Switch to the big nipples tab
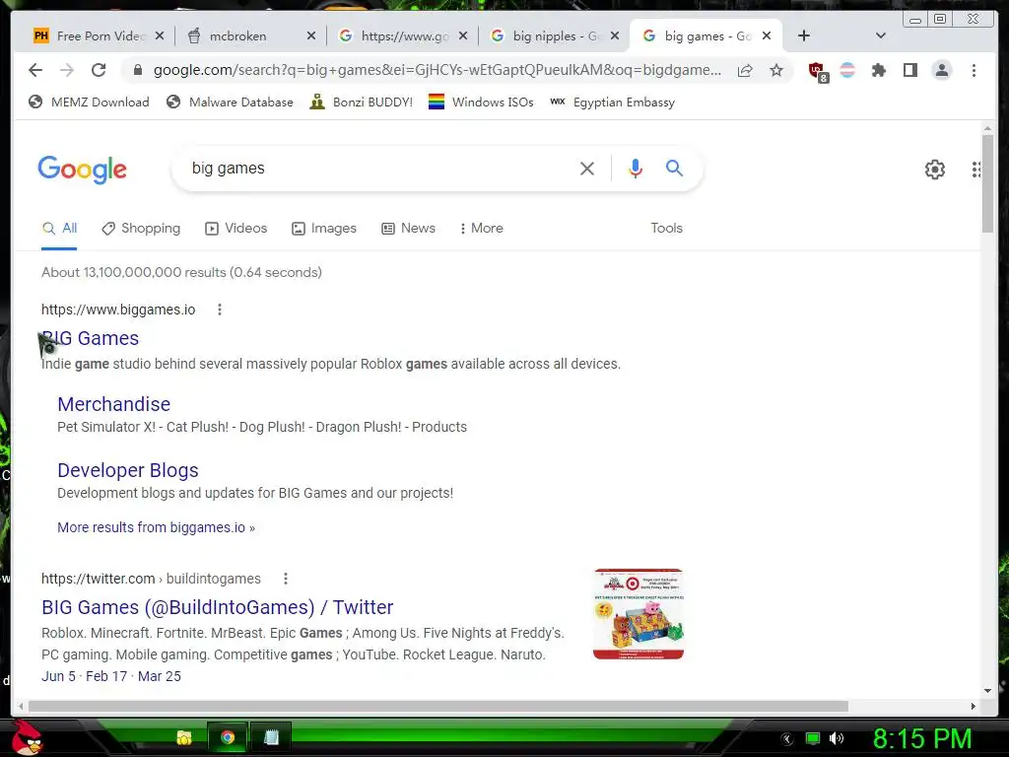Screen dimensions: 1009x757 555,36
